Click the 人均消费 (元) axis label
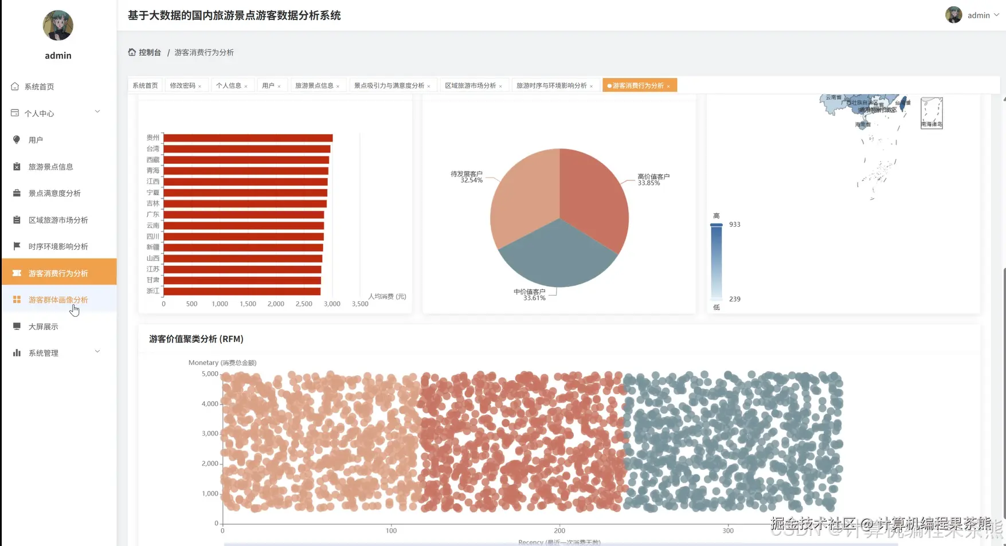Screen dimensions: 1006x546 [x=387, y=296]
